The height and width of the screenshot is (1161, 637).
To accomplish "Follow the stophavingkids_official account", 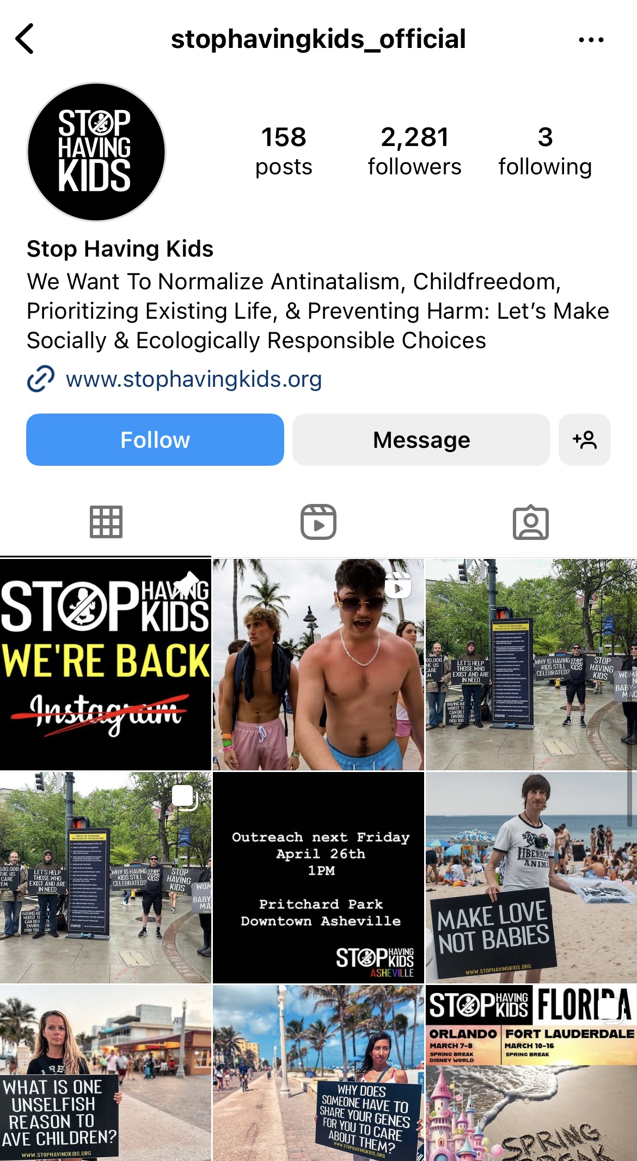I will click(x=155, y=440).
